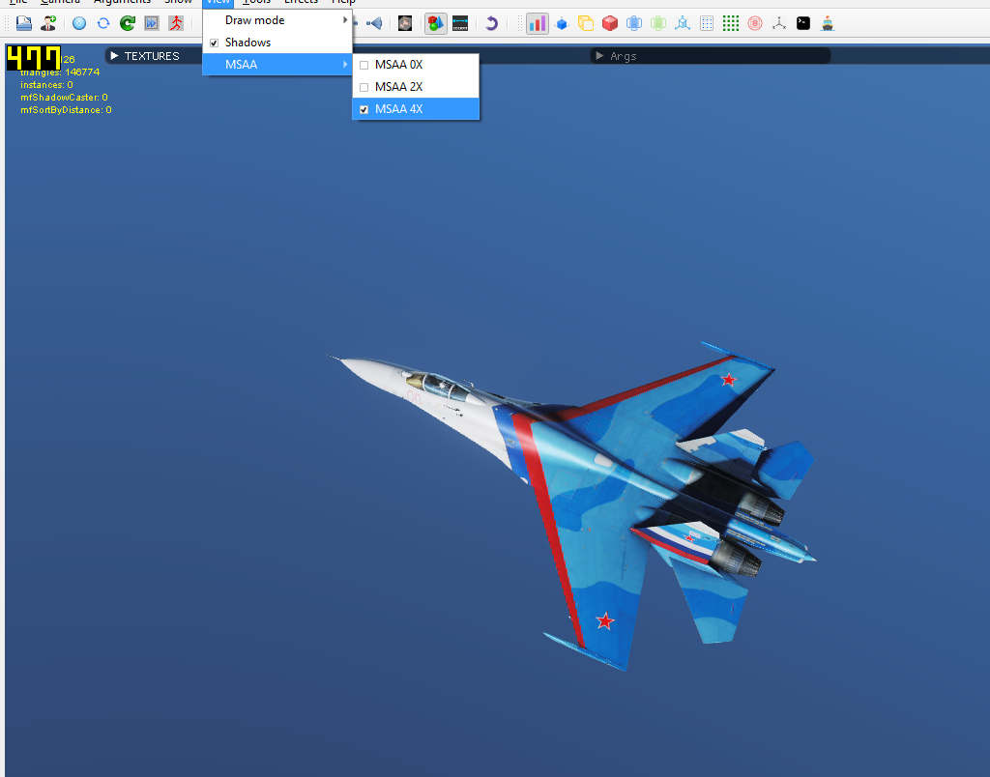Click the person with green plus icon
The height and width of the screenshot is (777, 990).
coord(48,24)
